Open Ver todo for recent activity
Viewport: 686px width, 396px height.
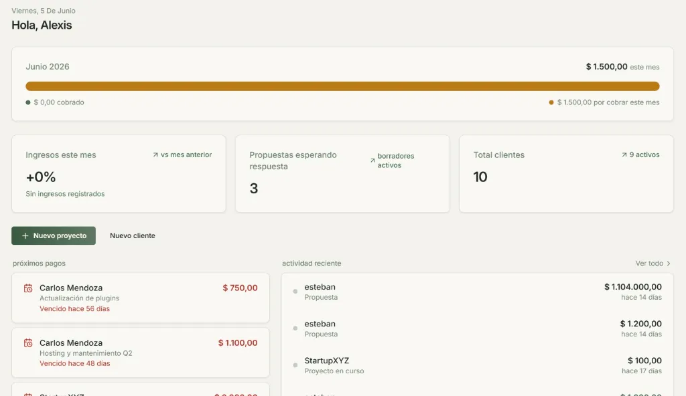653,263
